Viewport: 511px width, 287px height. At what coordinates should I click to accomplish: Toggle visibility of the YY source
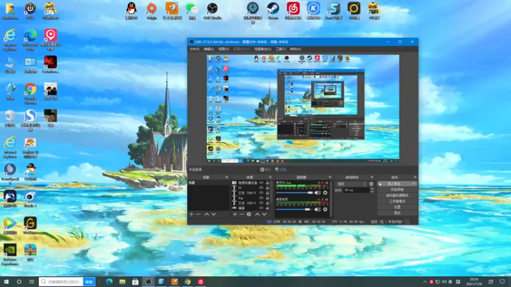point(261,188)
